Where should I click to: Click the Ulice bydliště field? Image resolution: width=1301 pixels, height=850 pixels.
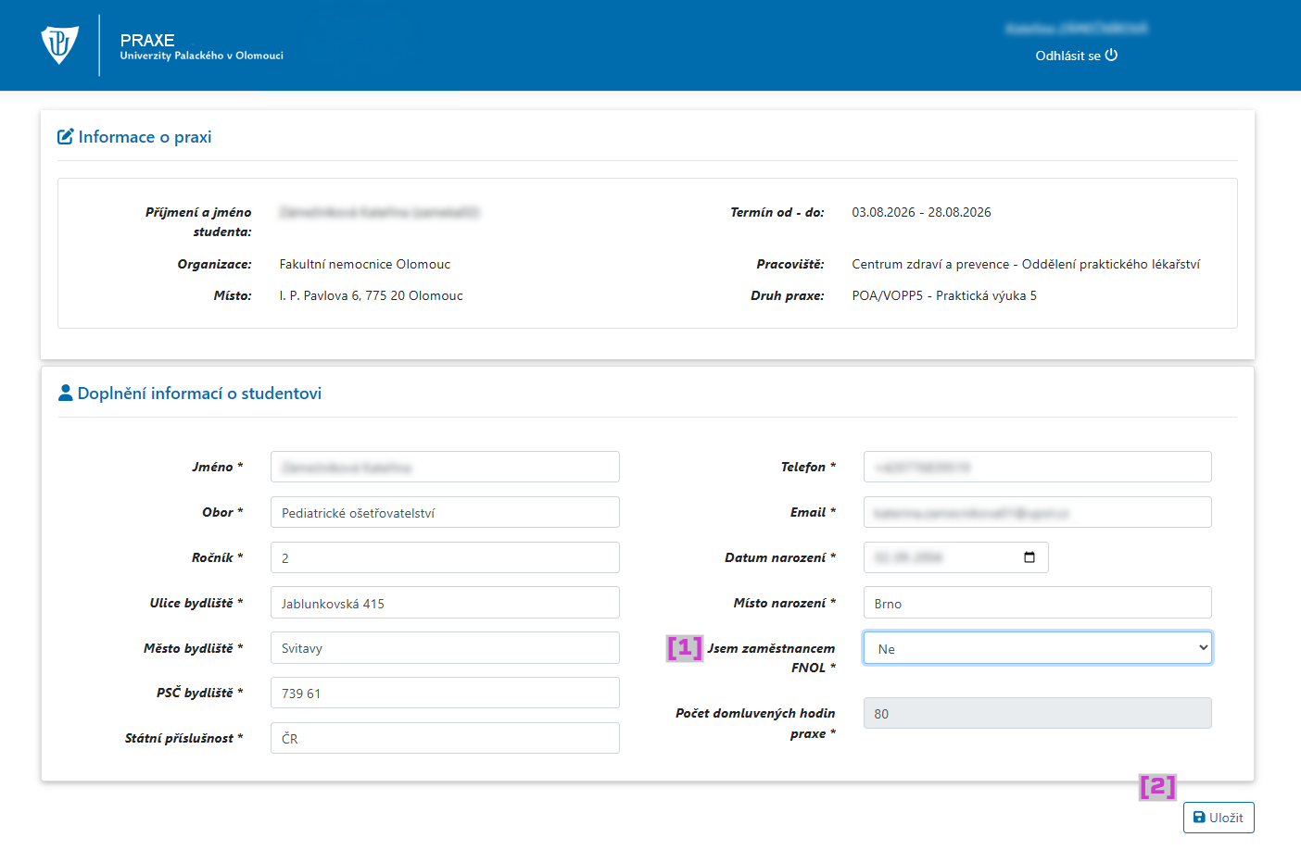445,604
